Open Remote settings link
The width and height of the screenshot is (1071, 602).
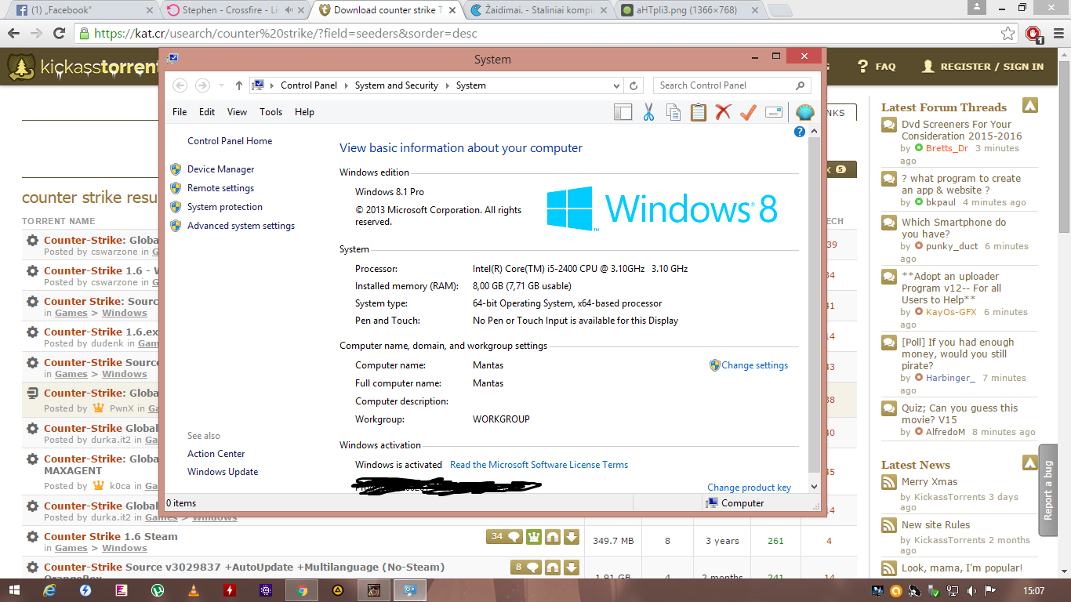pos(220,188)
